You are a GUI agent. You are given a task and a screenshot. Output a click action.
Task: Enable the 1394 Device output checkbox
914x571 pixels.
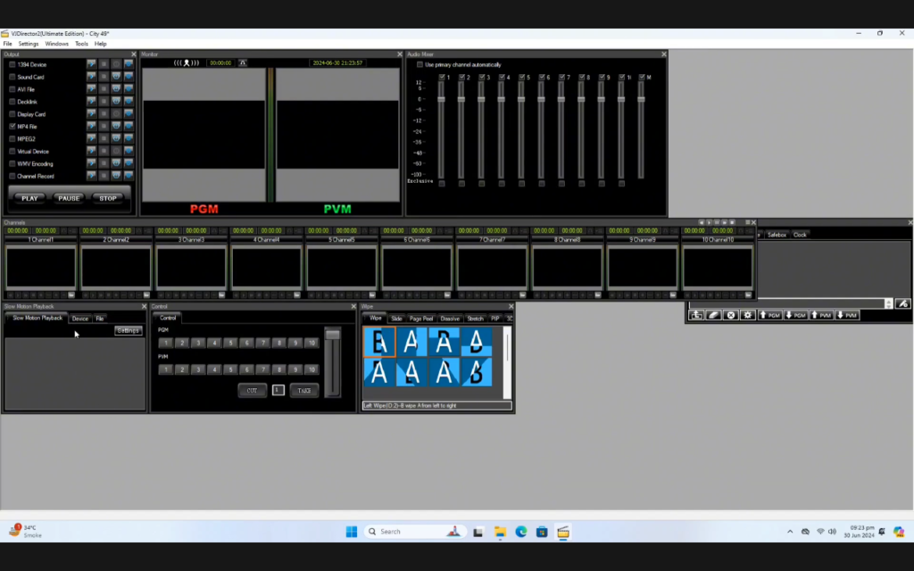(12, 64)
